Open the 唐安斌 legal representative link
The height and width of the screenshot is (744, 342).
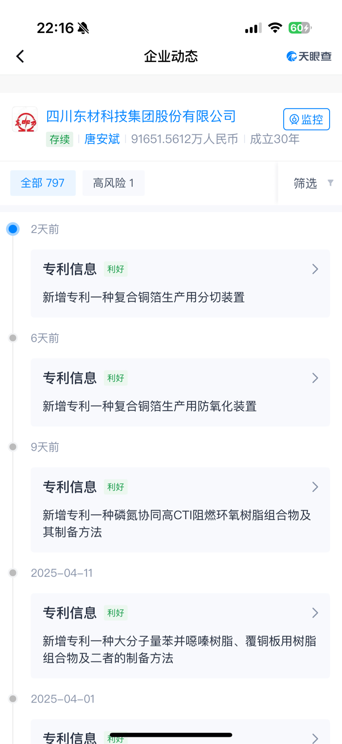tap(102, 139)
